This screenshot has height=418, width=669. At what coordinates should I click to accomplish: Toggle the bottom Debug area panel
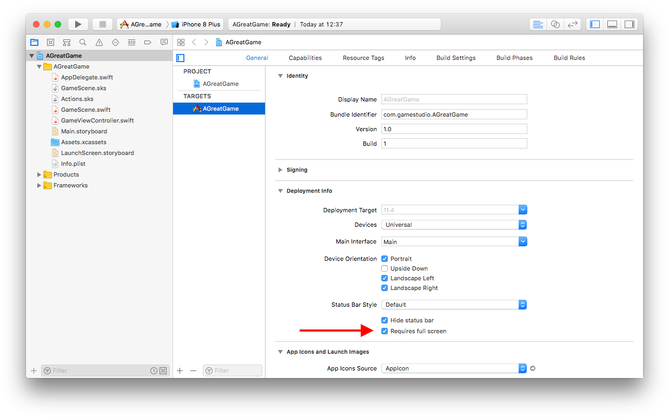(612, 24)
